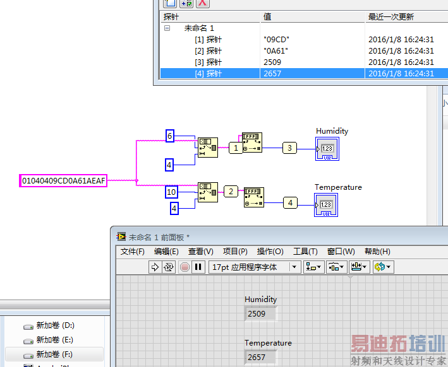448x367 pixels.
Task: Click probe value "09CD"
Action: [x=276, y=39]
